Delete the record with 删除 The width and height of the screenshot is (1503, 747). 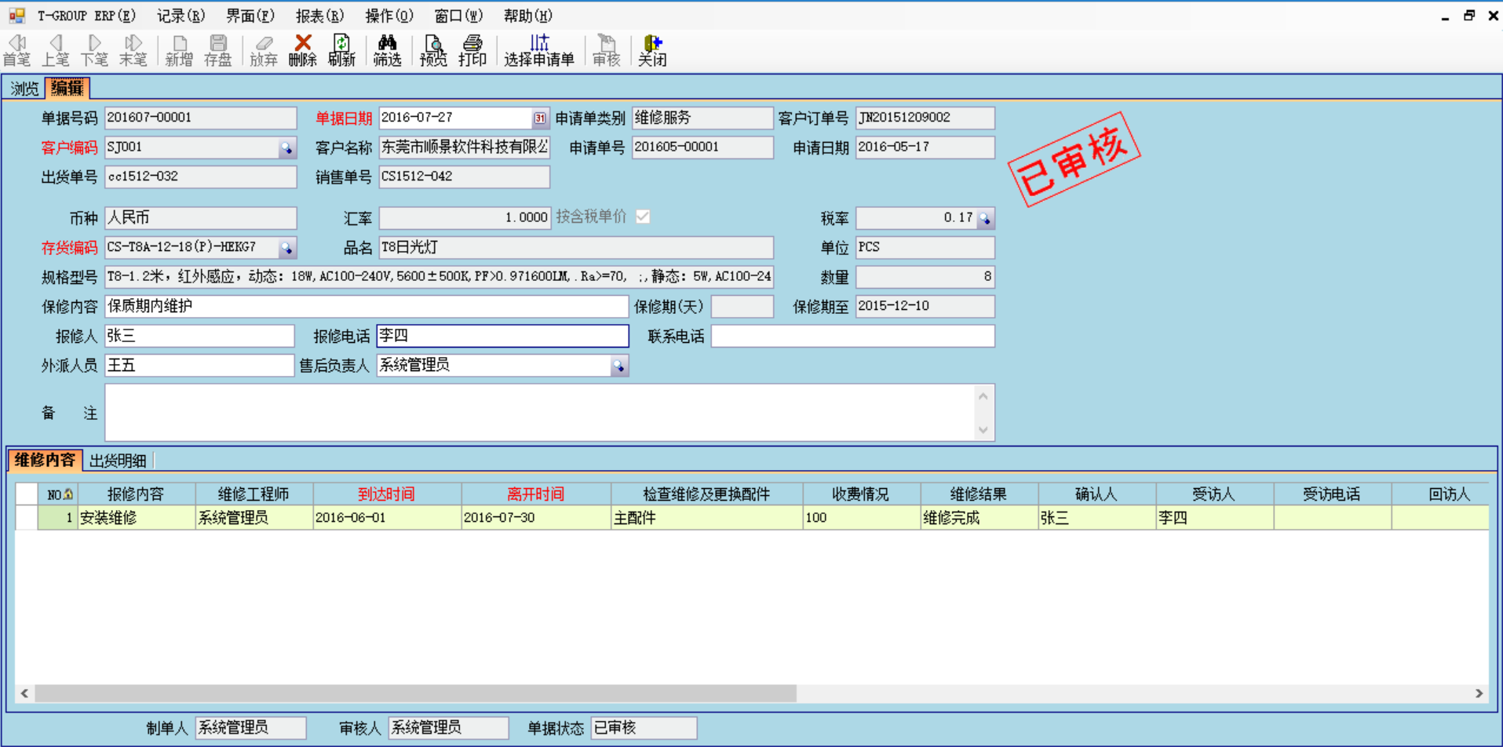pyautogui.click(x=303, y=50)
